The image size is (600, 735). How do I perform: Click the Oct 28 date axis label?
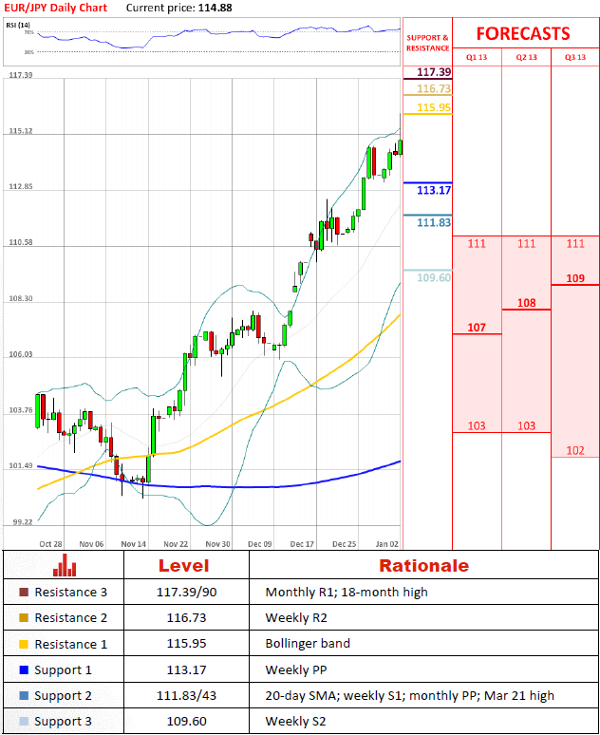coord(50,544)
